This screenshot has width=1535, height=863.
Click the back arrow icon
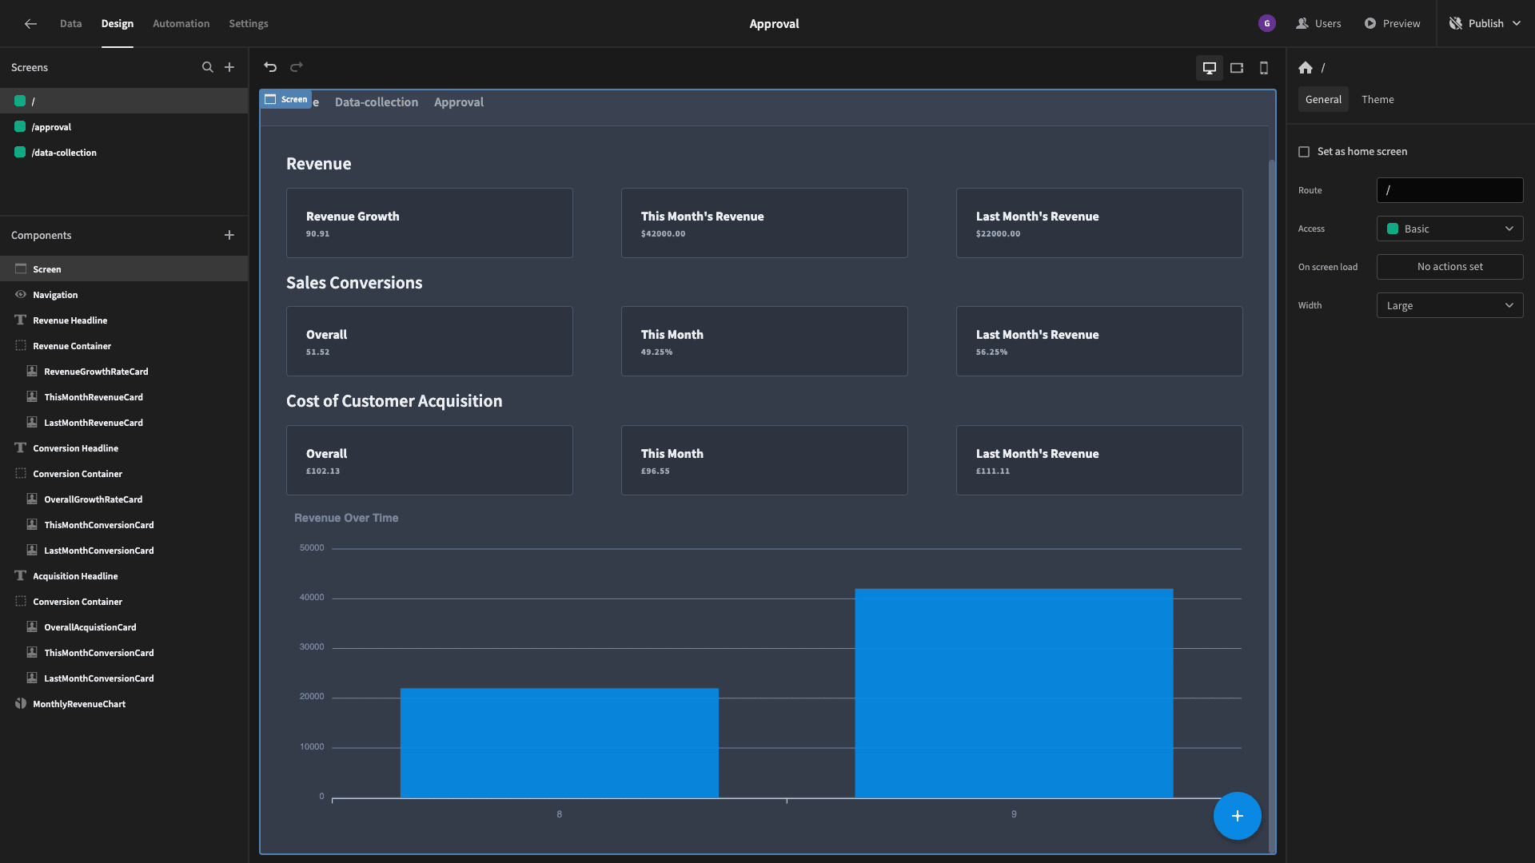[x=30, y=24]
